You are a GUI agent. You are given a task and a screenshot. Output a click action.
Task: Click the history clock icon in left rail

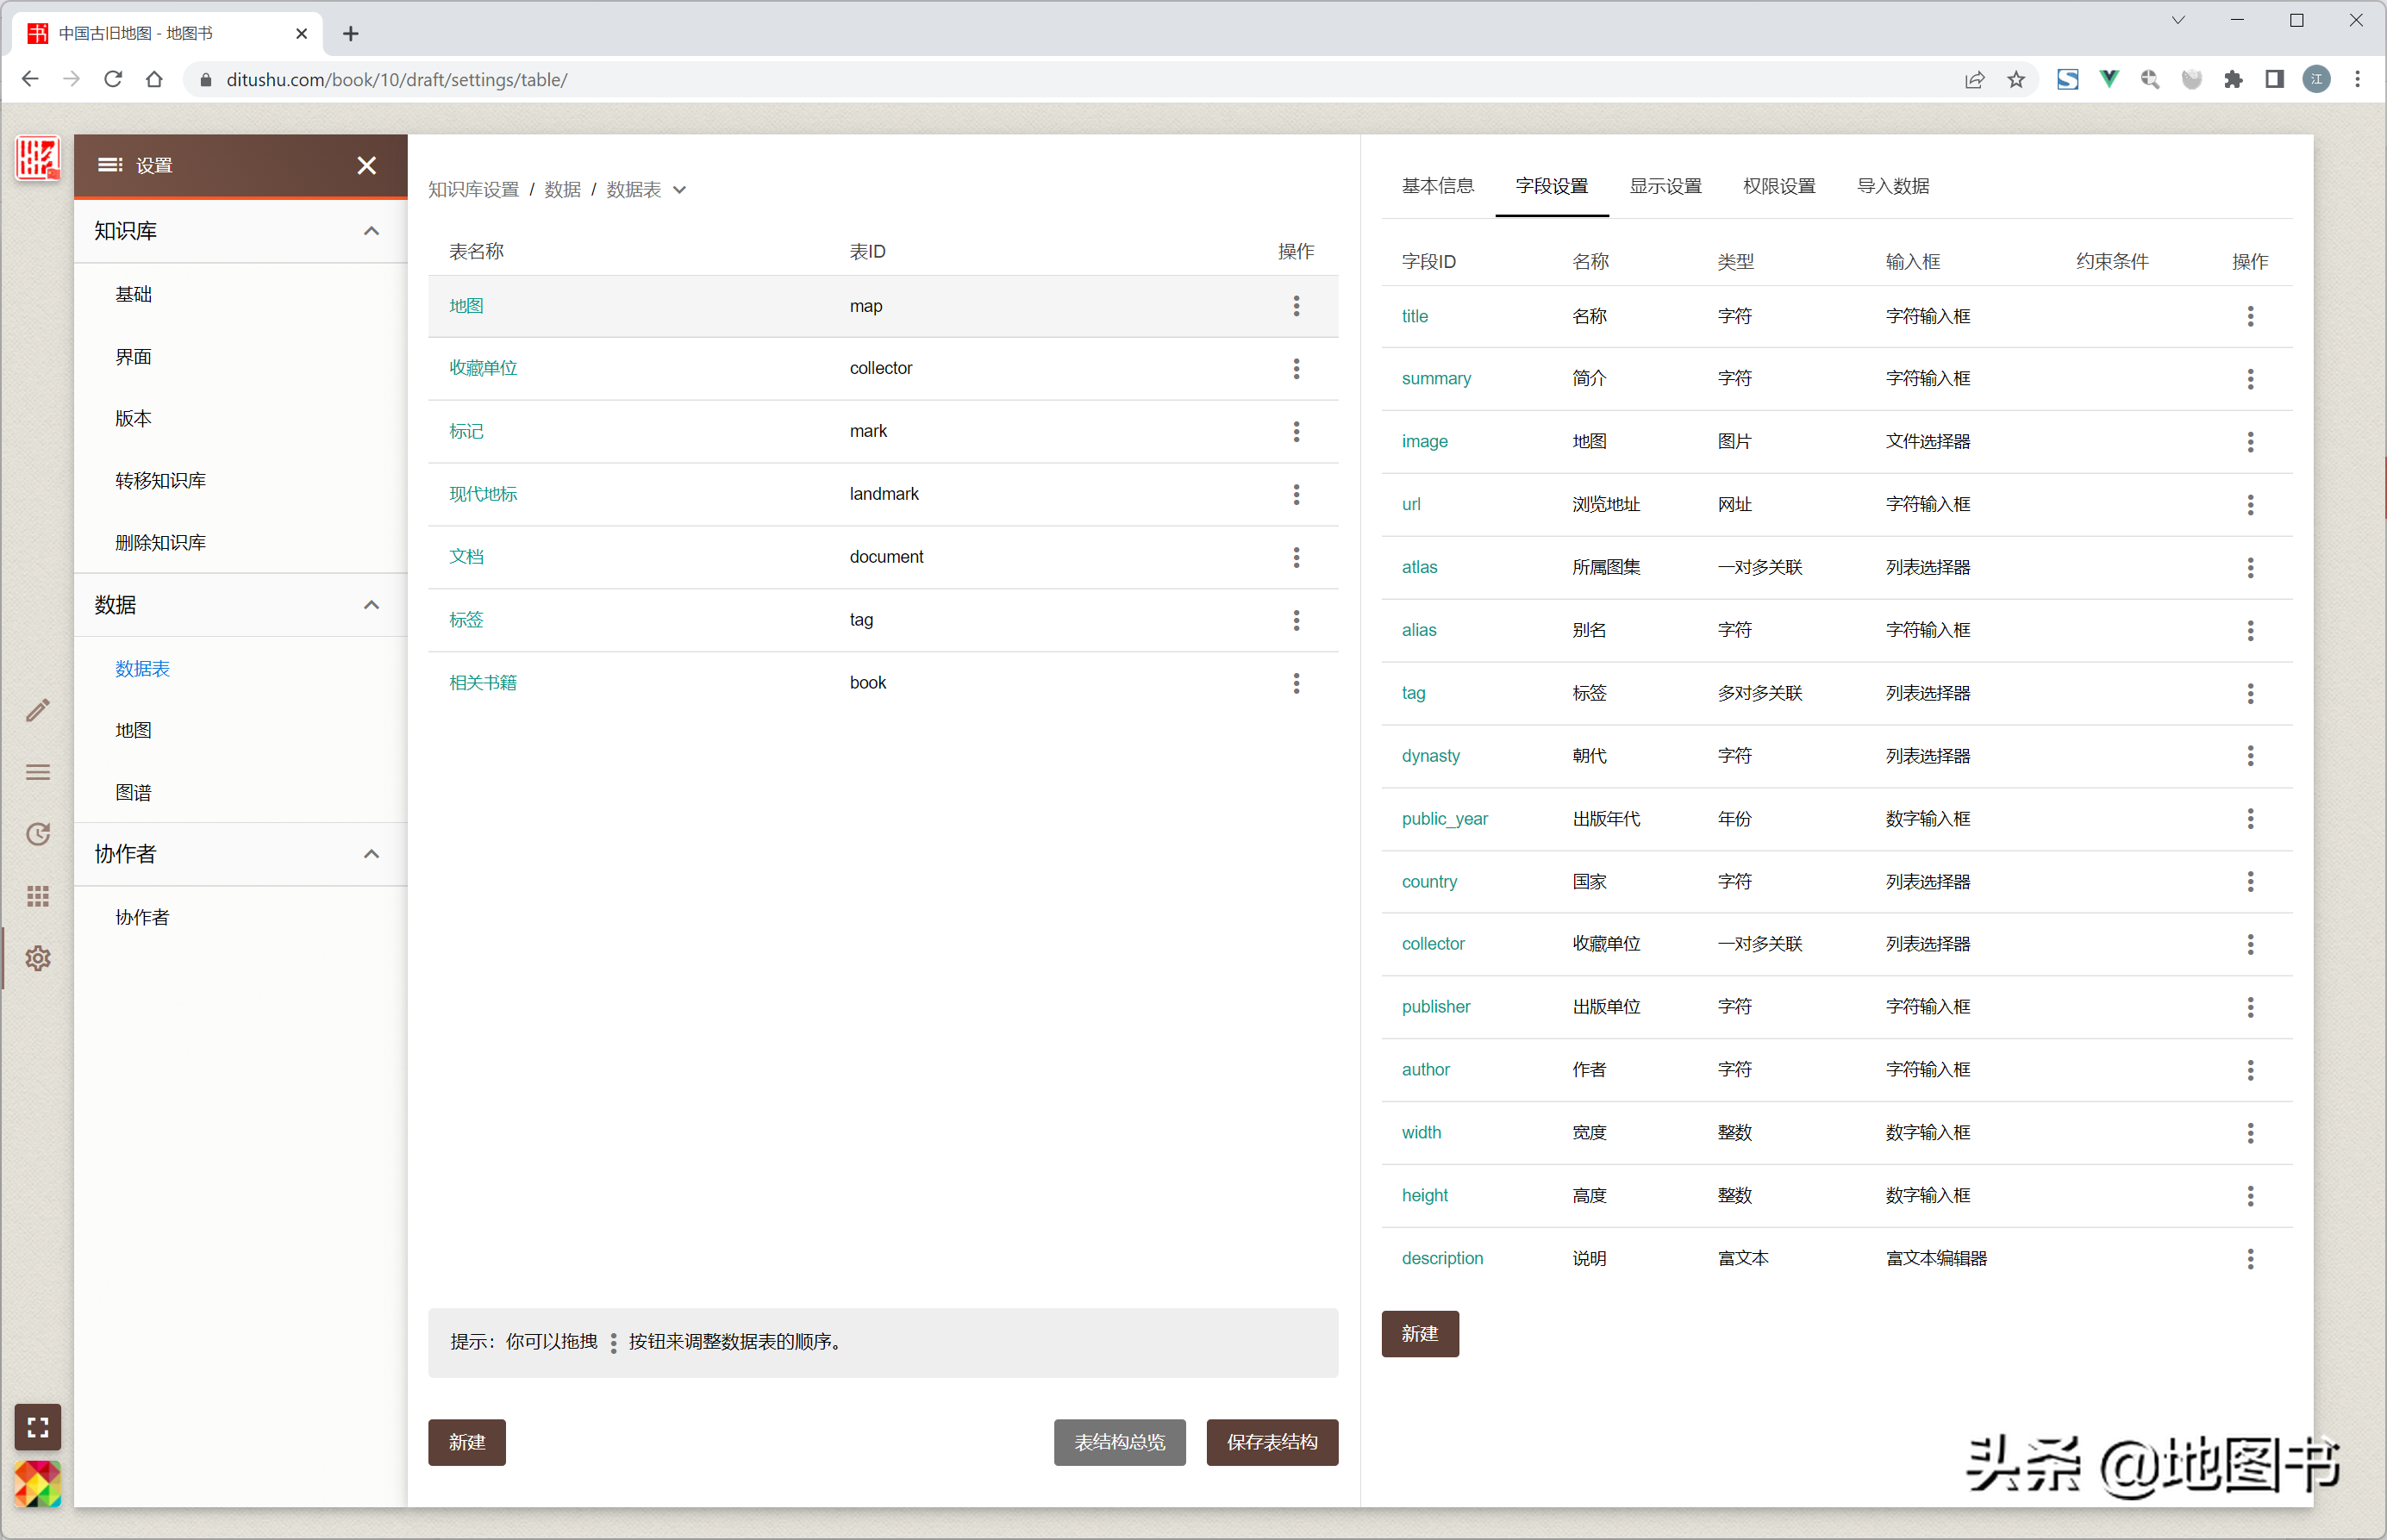coord(38,834)
